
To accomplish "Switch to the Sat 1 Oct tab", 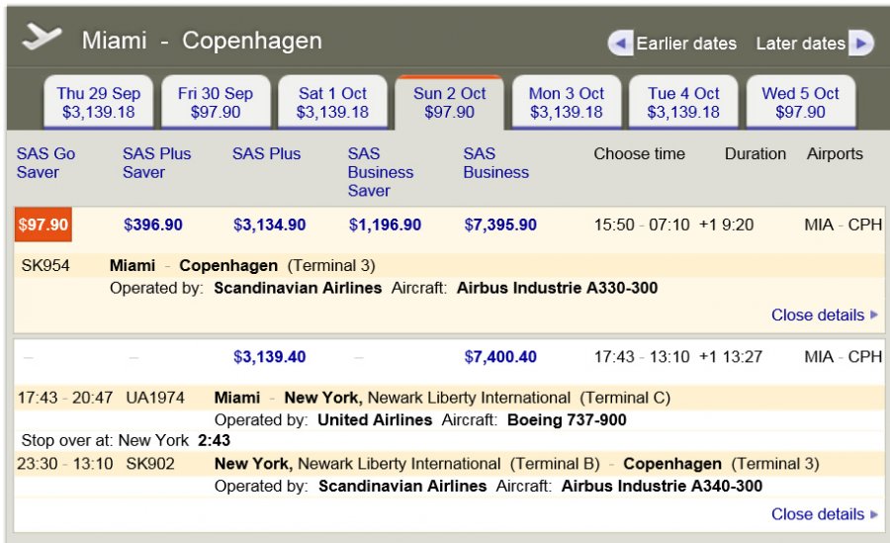I will (x=332, y=102).
